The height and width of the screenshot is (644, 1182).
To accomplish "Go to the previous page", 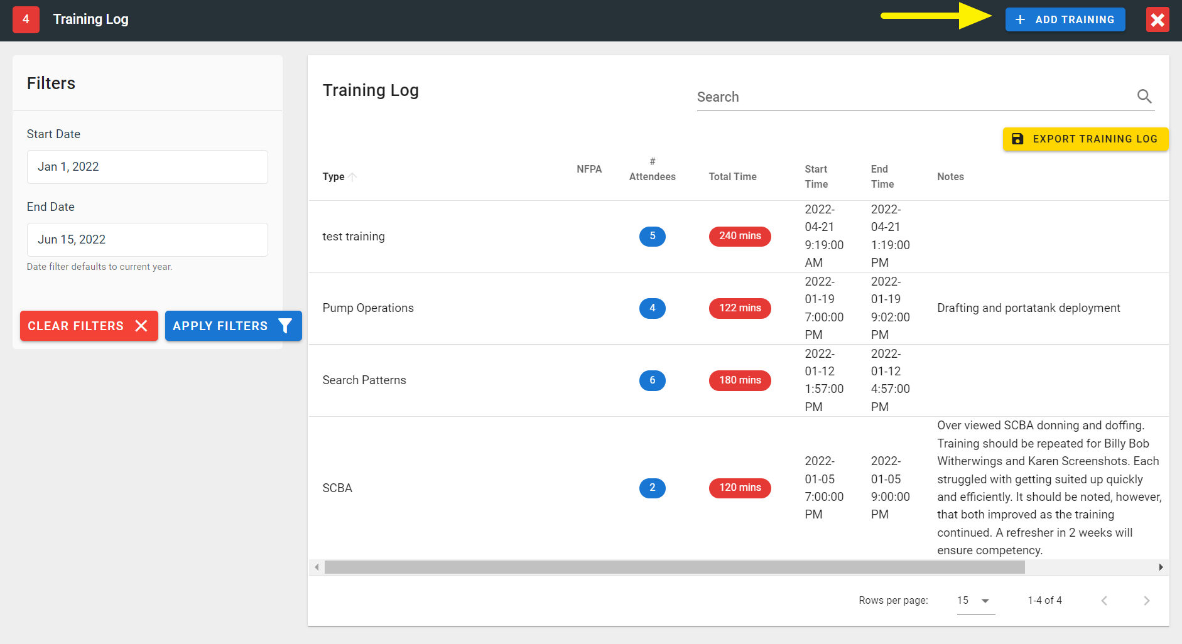I will [x=1104, y=601].
